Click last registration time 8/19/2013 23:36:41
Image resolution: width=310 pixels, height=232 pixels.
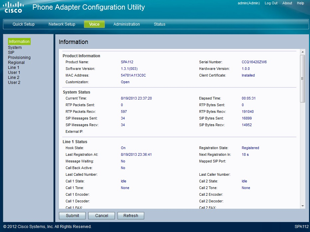tap(136, 154)
